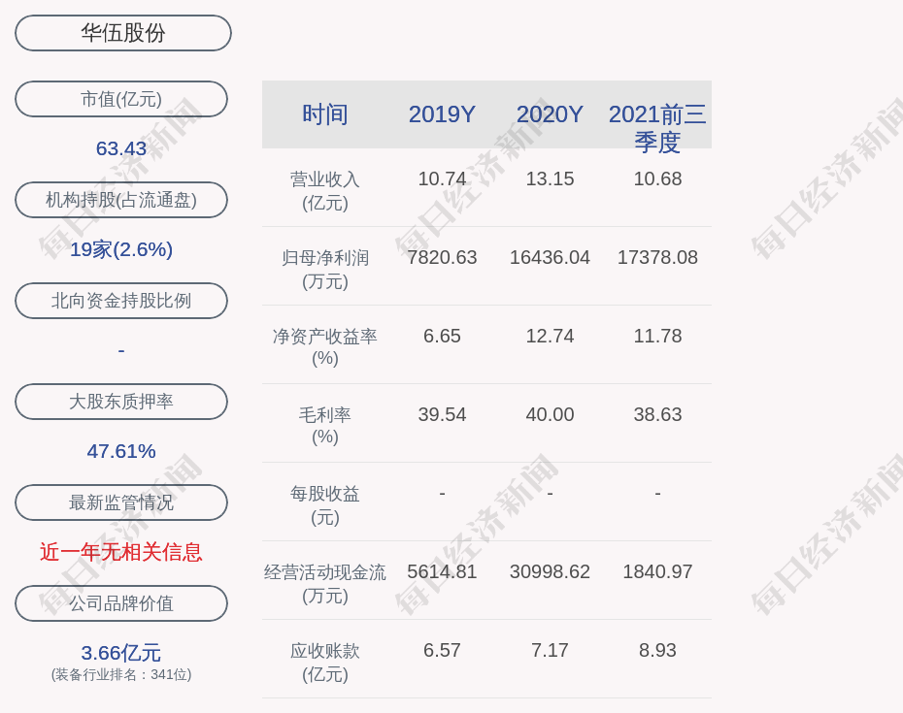903x713 pixels.
Task: Select the 63.43 market value figure
Action: pyautogui.click(x=121, y=148)
